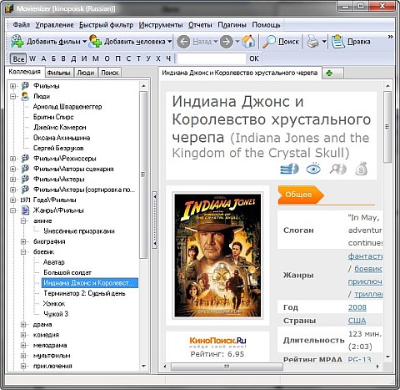Switch to the Поиск tab
400x390 pixels.
110,73
